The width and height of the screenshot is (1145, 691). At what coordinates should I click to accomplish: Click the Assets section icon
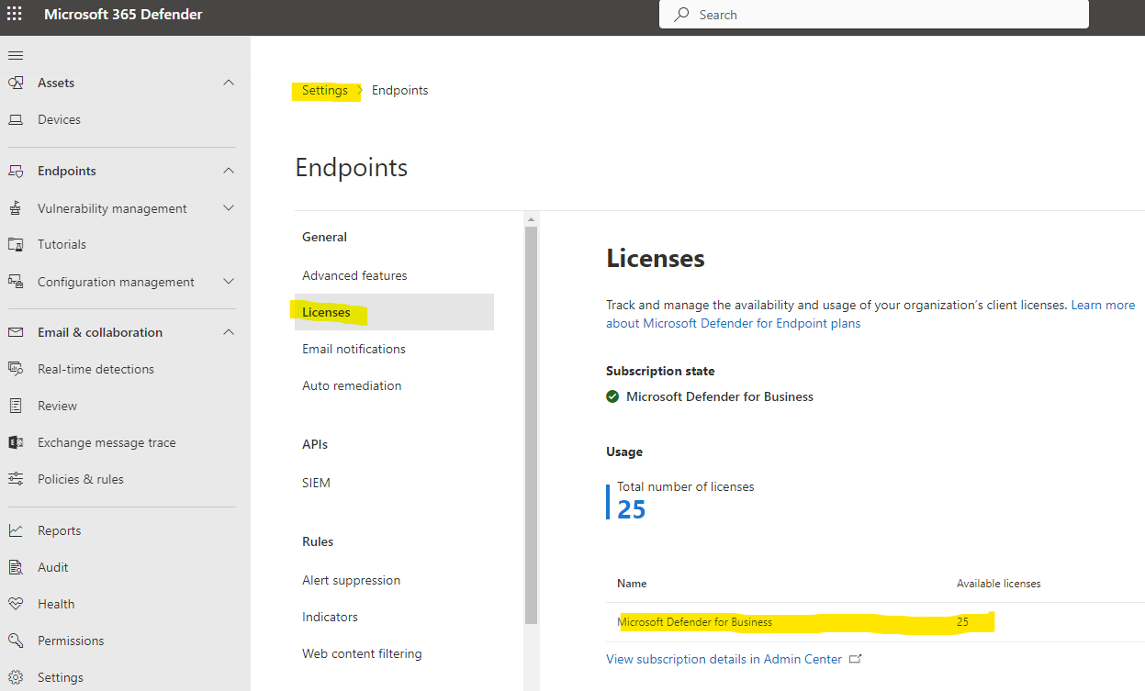pyautogui.click(x=16, y=83)
